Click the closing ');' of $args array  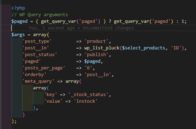coord(14,121)
